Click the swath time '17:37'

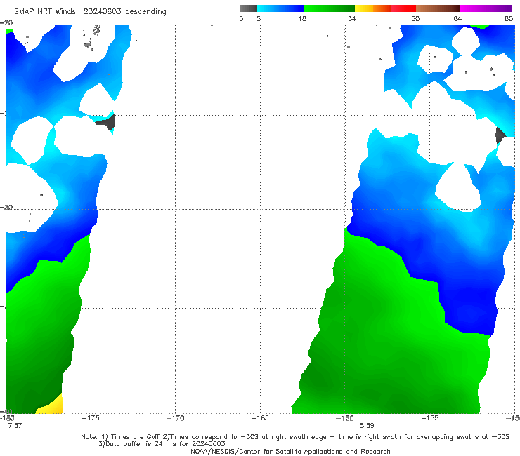coord(13,426)
